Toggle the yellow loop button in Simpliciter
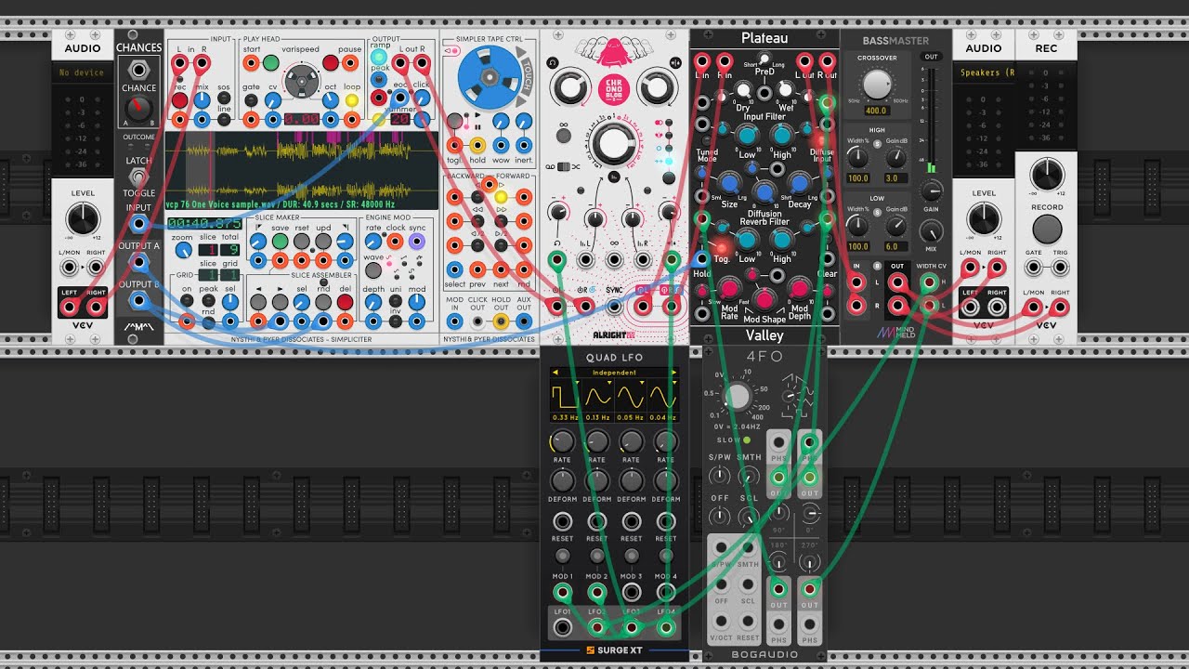This screenshot has width=1189, height=669. (x=352, y=99)
